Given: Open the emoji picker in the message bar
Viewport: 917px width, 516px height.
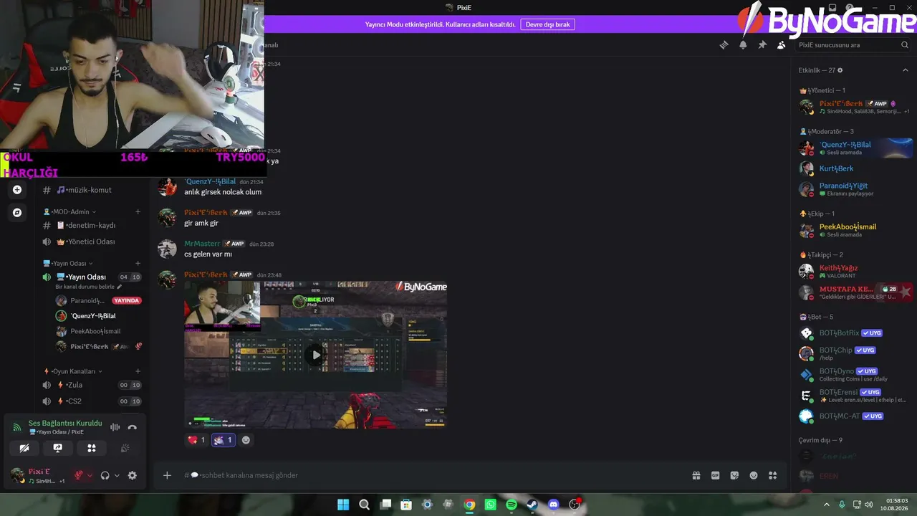Looking at the screenshot, I should pos(754,475).
